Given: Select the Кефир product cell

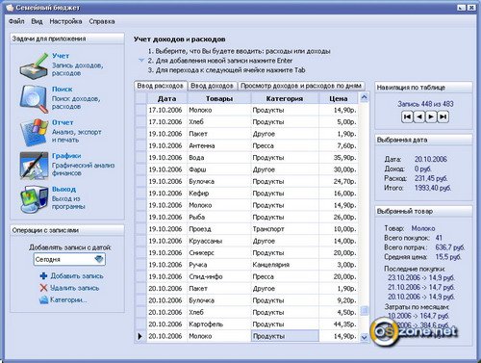Looking at the screenshot, I should 219,194.
